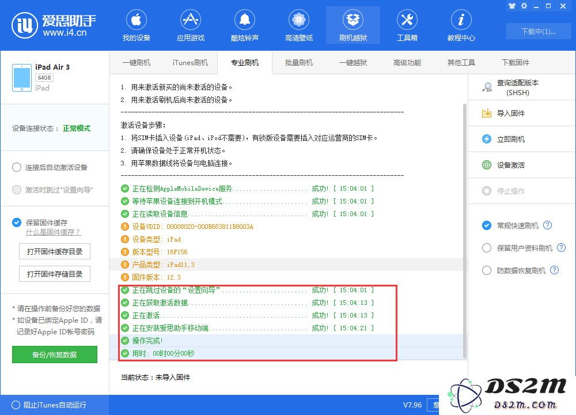The image size is (576, 415).
Task: Open 工具箱 toolbox section
Action: 407,26
